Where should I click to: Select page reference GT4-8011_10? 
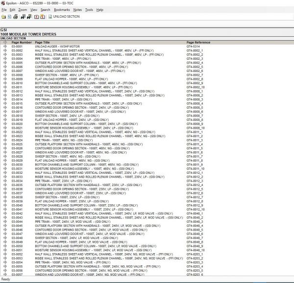(x=196, y=169)
